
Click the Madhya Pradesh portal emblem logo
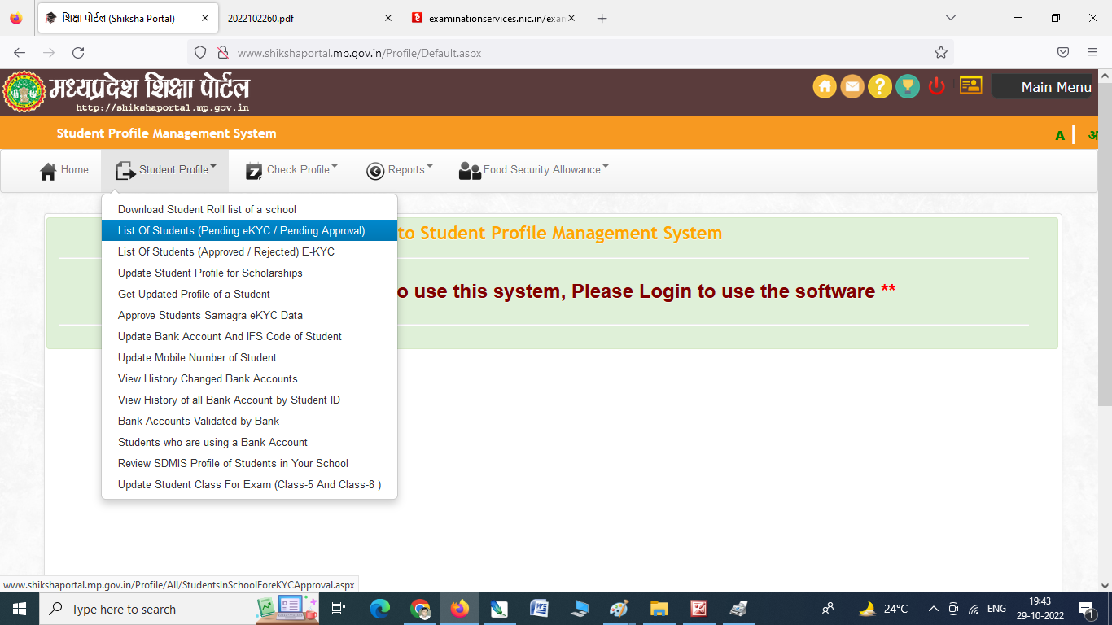coord(24,91)
